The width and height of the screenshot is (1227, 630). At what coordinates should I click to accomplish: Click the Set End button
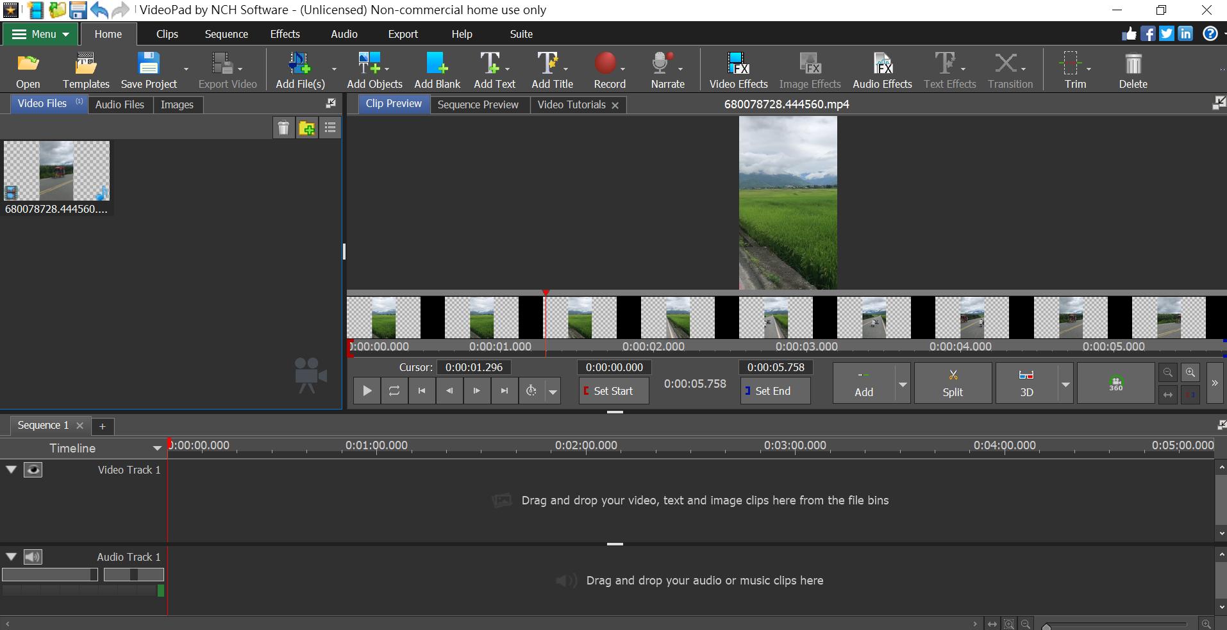[x=775, y=390]
